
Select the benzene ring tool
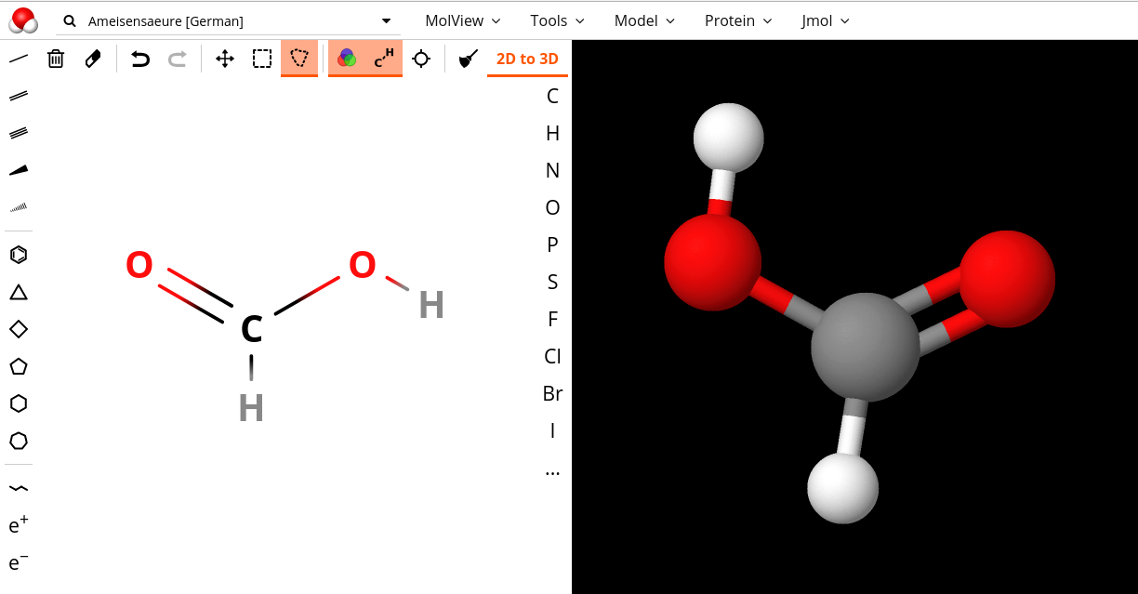click(19, 255)
